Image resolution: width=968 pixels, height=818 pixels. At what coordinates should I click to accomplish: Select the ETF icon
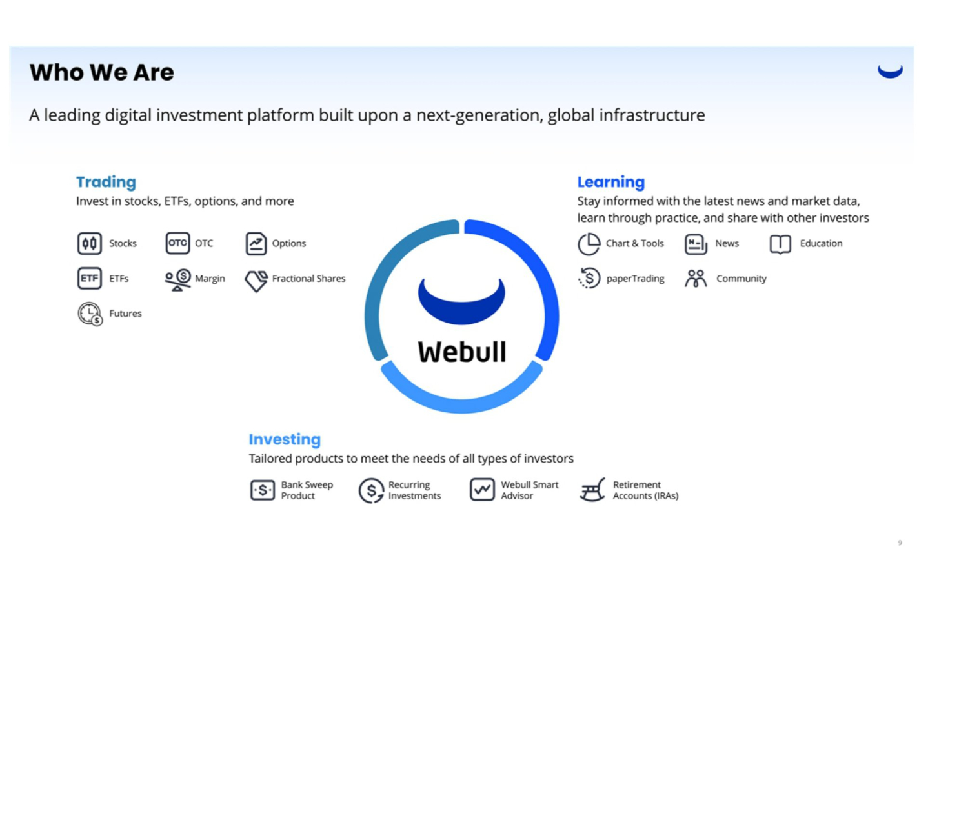90,279
